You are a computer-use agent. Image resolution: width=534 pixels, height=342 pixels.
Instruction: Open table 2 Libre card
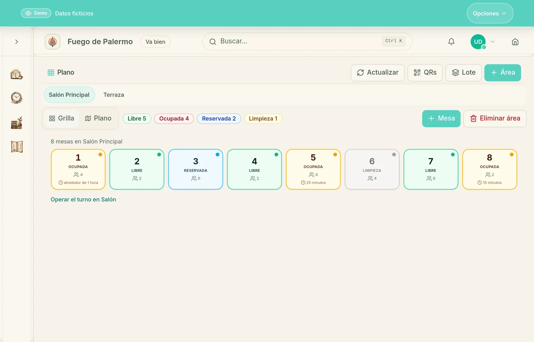pyautogui.click(x=137, y=169)
